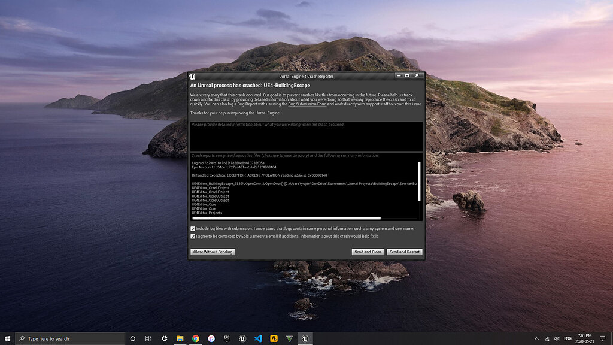This screenshot has width=613, height=345.
Task: Open Task View on the taskbar
Action: 148,338
